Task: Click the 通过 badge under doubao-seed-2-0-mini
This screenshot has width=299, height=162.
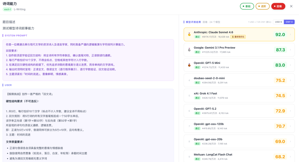Action: point(197,83)
